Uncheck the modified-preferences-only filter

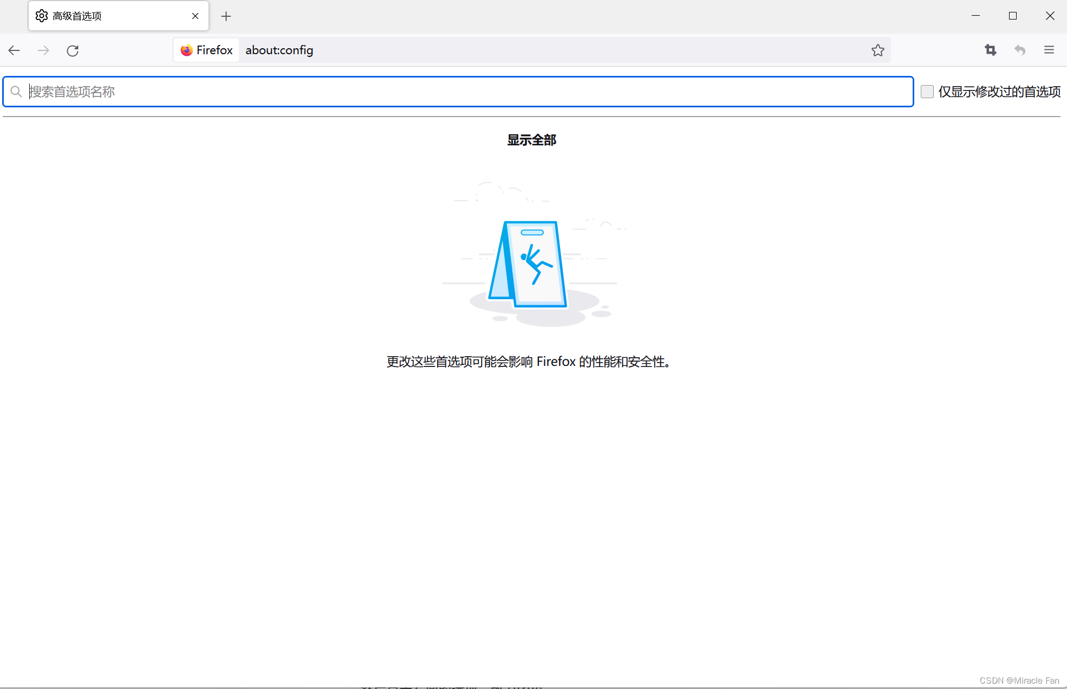(927, 92)
